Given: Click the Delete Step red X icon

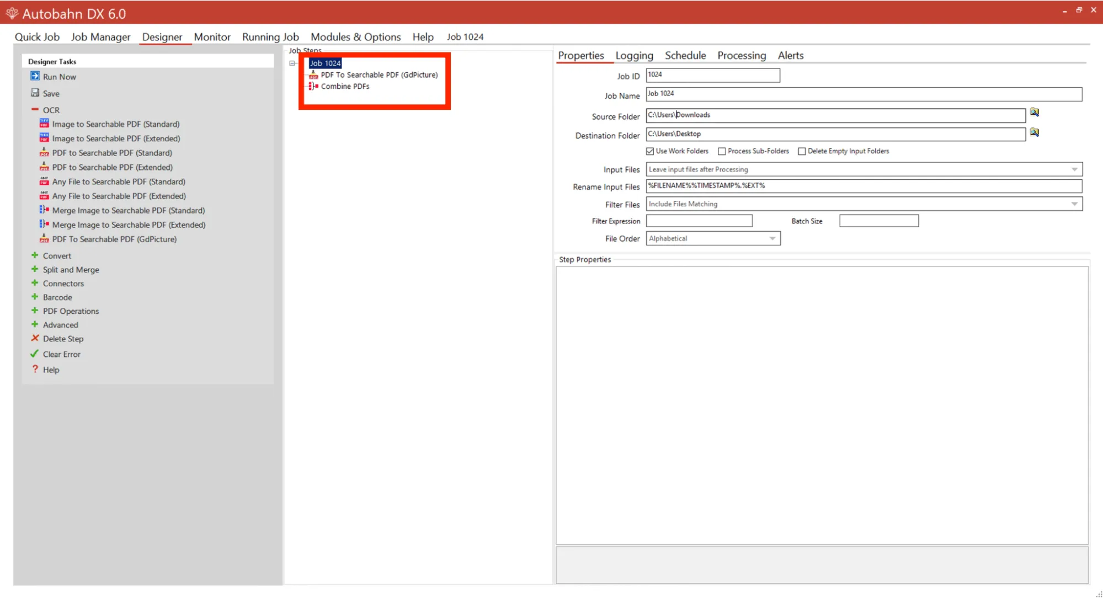Looking at the screenshot, I should coord(35,338).
